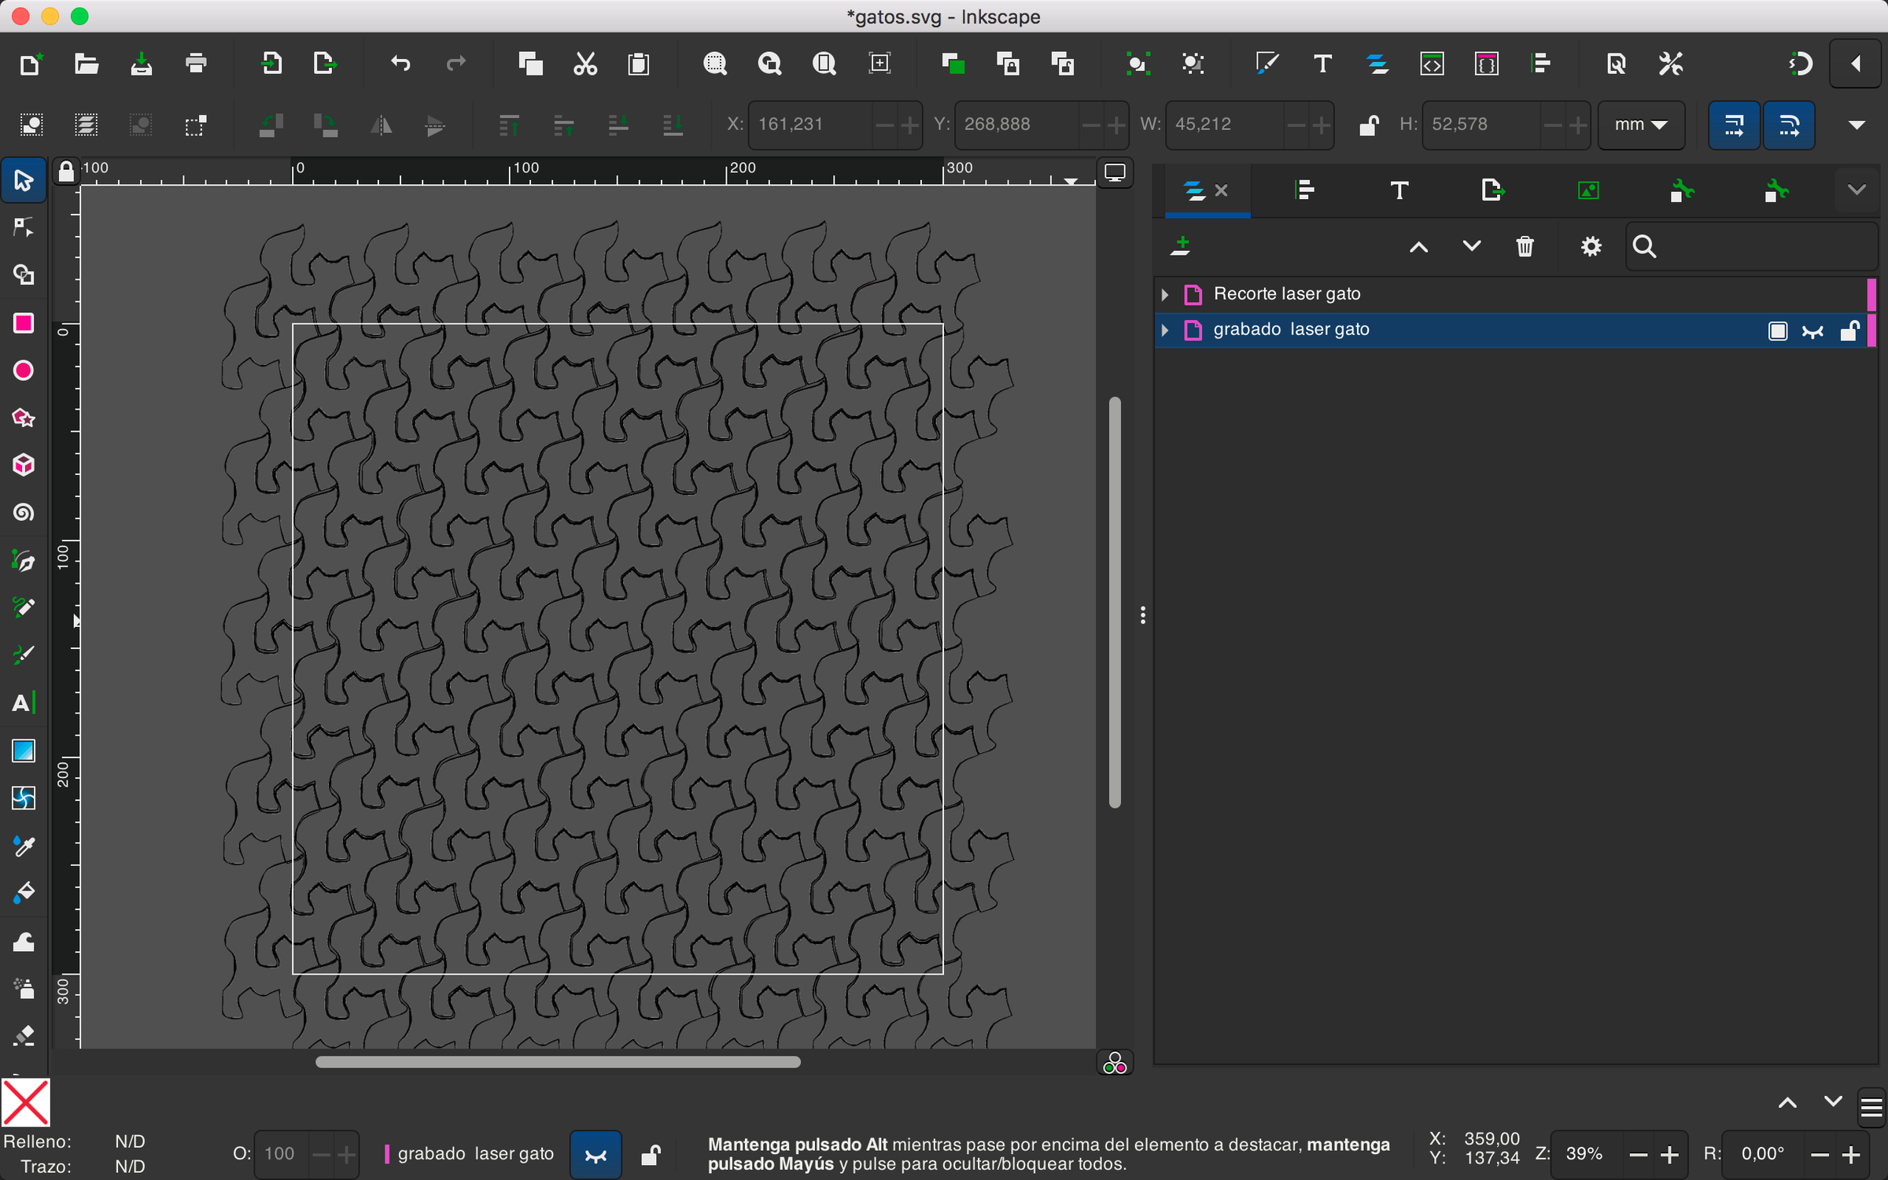The image size is (1888, 1180).
Task: Toggle the ruler guides lock icon
Action: [x=66, y=171]
